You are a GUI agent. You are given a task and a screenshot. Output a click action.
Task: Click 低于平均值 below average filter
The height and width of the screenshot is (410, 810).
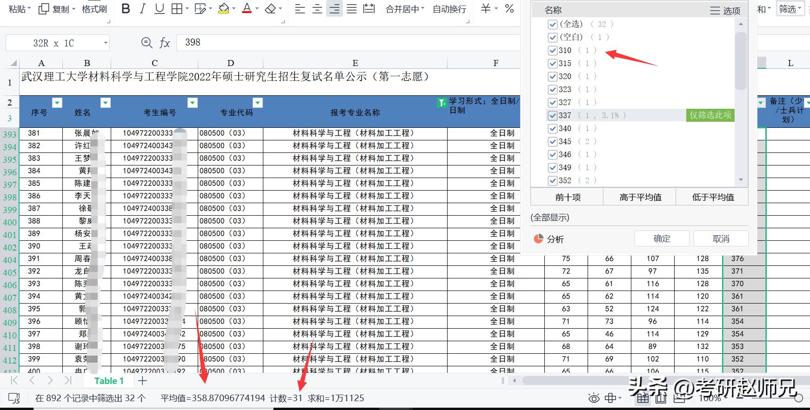click(713, 197)
